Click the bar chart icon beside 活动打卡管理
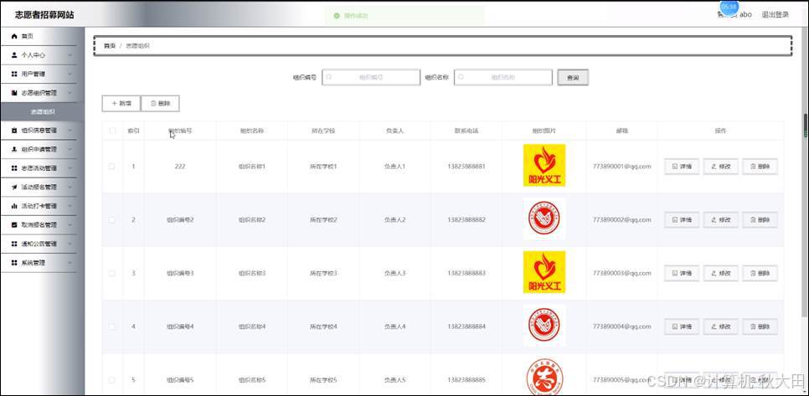The height and width of the screenshot is (396, 809). tap(14, 206)
